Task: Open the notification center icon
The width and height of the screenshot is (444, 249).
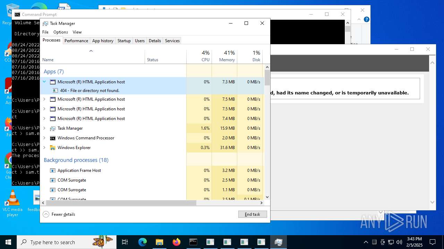Action: [x=433, y=242]
